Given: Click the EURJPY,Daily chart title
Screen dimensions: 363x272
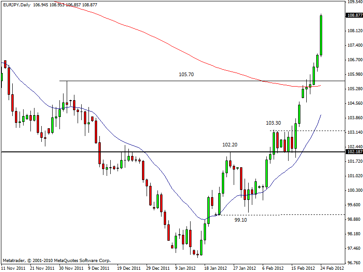Looking at the screenshot, I should (x=16, y=5).
